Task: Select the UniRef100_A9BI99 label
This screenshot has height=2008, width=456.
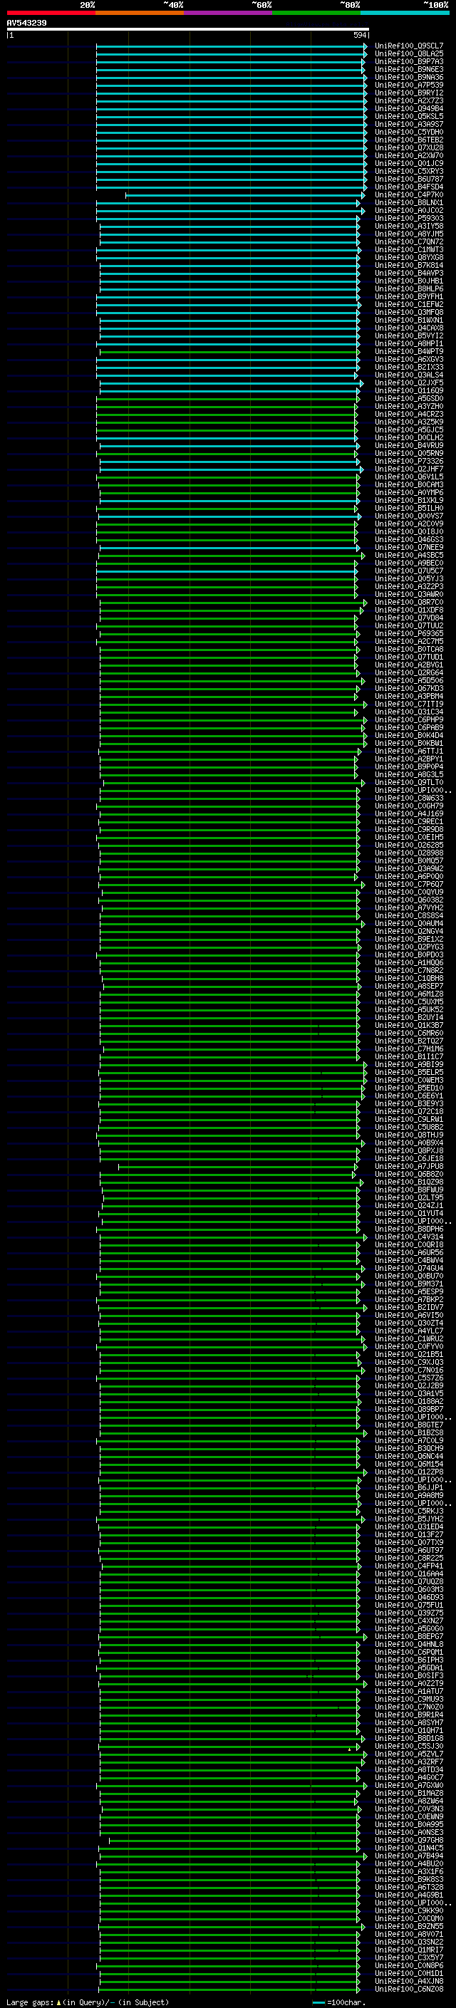Action: (409, 1065)
